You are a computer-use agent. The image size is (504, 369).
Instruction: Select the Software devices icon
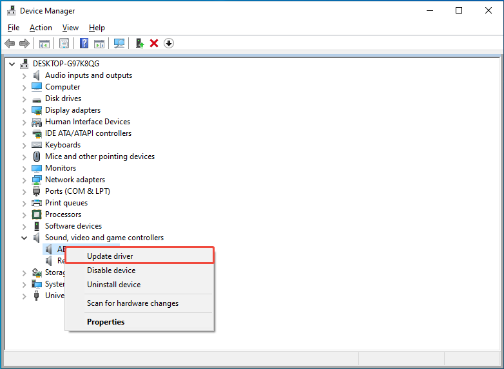(37, 226)
